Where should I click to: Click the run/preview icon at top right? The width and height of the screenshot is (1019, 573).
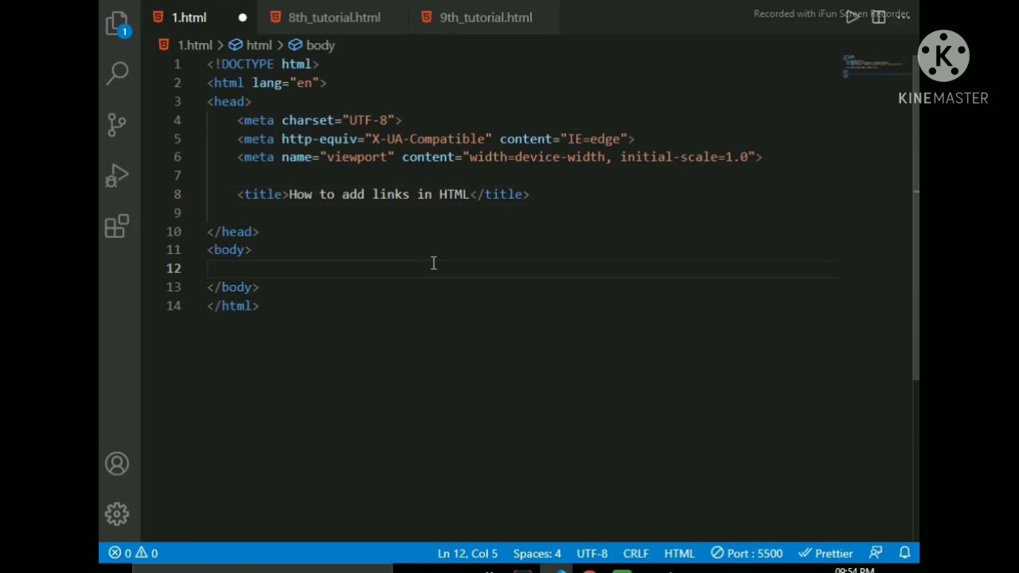pyautogui.click(x=852, y=17)
